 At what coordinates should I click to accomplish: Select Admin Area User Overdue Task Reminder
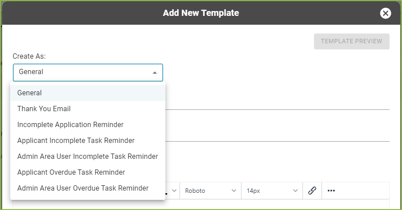[88, 188]
